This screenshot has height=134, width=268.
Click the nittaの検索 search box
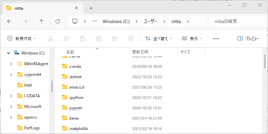click(236, 21)
